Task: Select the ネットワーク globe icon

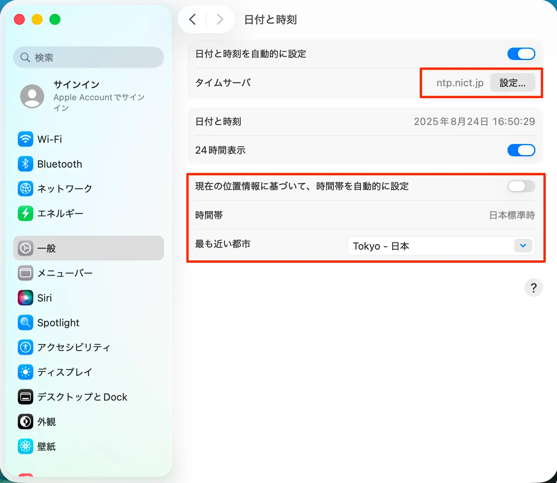Action: point(26,188)
